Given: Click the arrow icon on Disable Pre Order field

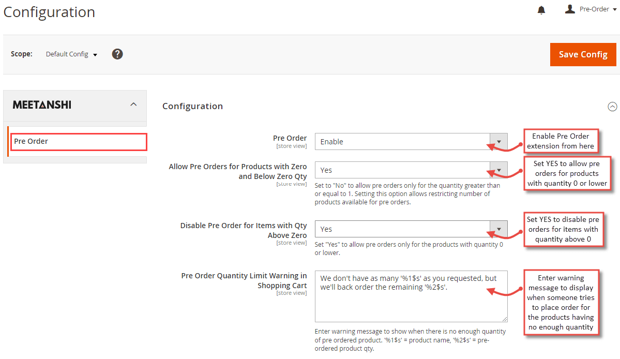Looking at the screenshot, I should point(498,229).
